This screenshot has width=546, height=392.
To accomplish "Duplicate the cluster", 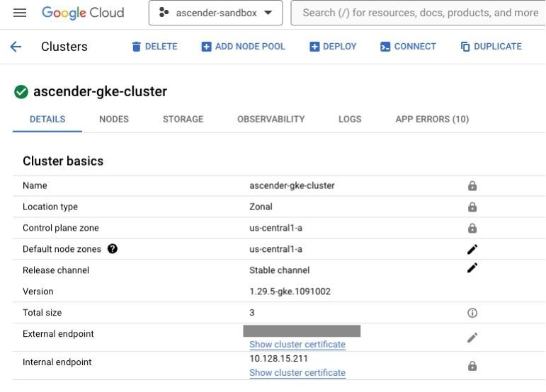I will (491, 46).
